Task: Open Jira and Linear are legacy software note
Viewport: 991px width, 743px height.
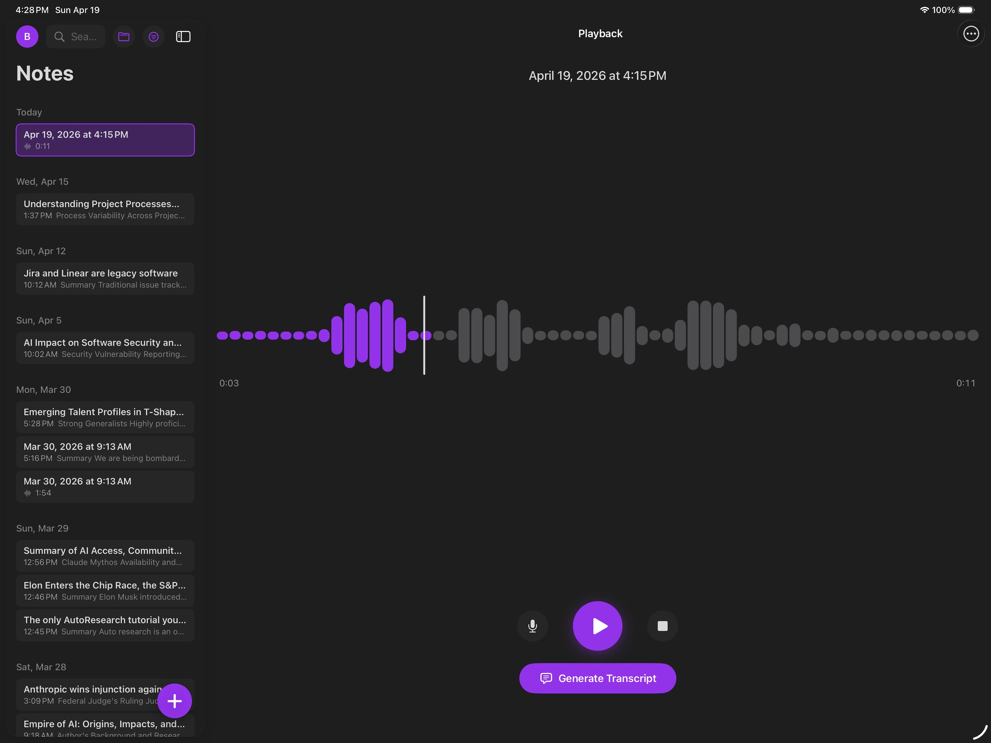Action: pos(105,279)
